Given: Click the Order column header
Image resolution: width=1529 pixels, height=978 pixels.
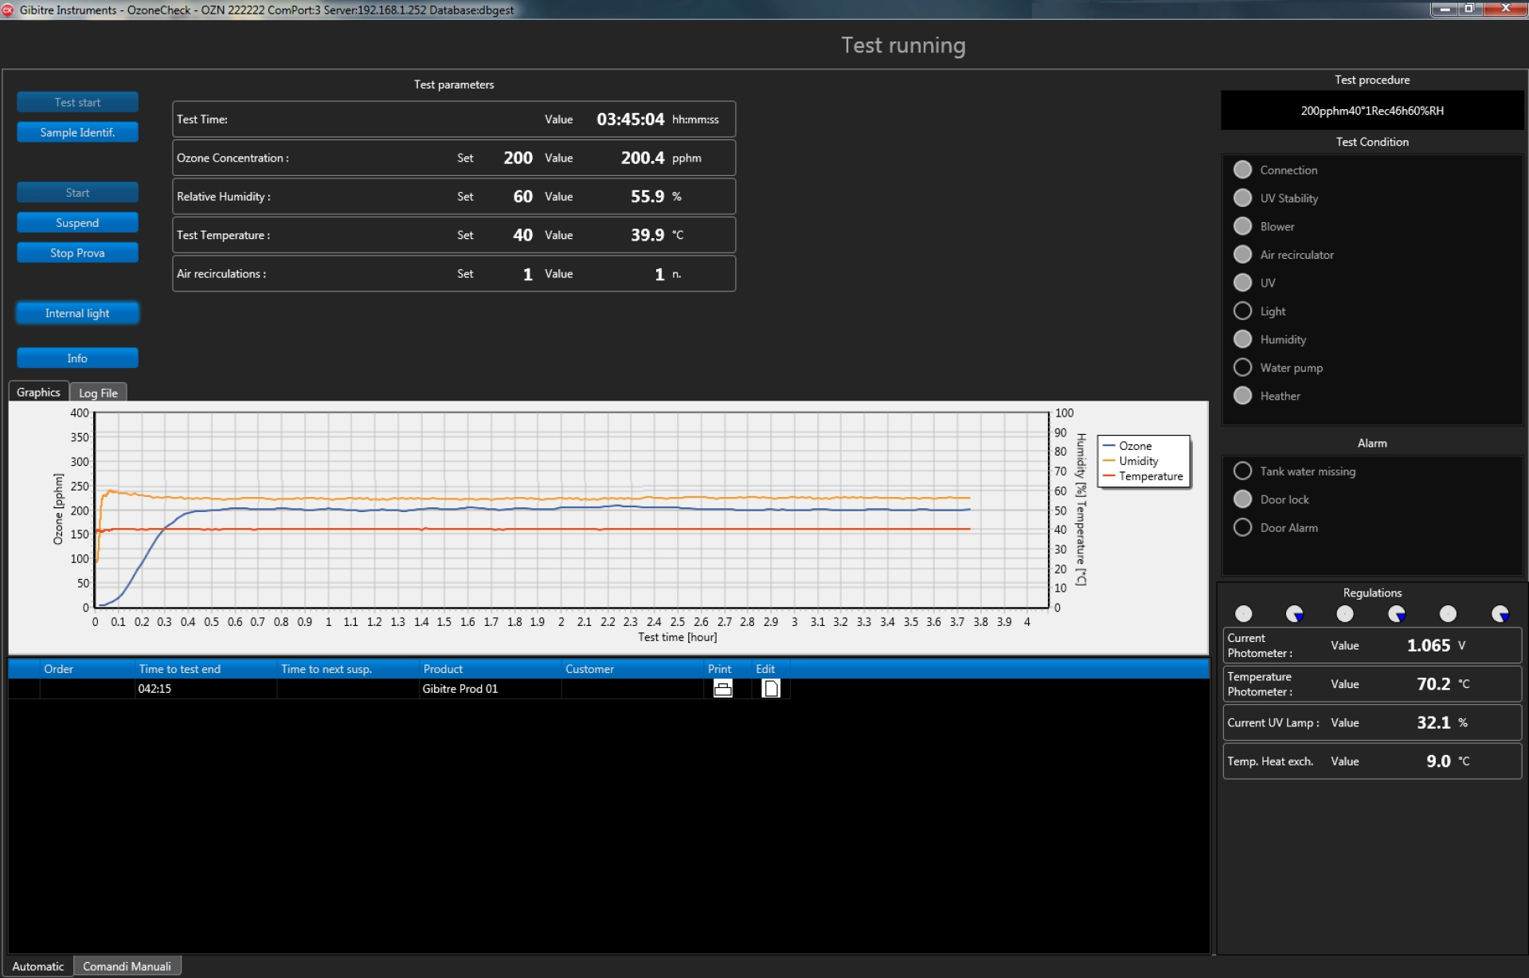Looking at the screenshot, I should click(58, 669).
